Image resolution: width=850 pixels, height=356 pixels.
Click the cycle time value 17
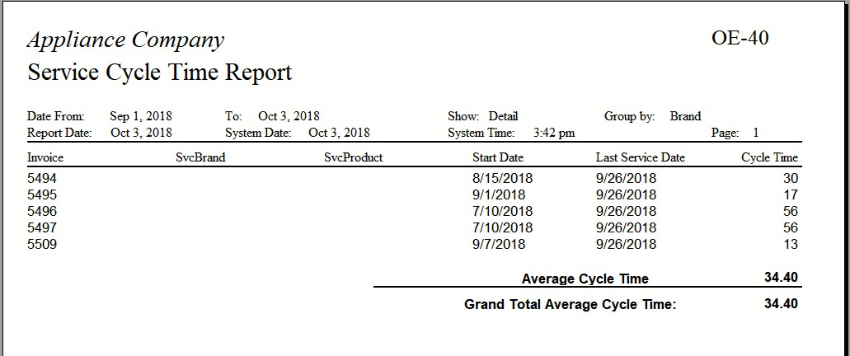(791, 194)
